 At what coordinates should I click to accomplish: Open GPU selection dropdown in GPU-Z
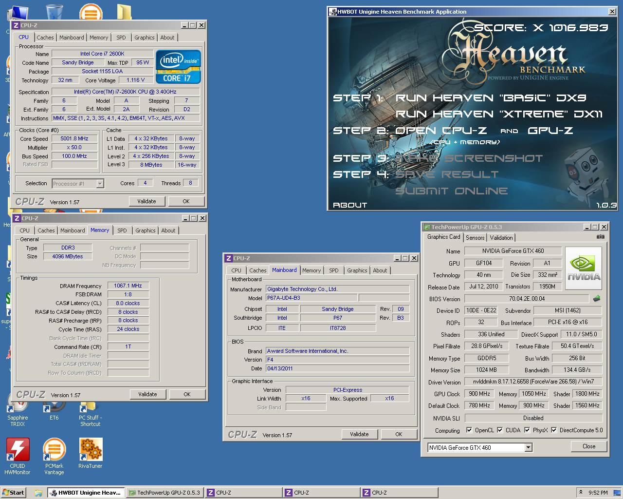pyautogui.click(x=529, y=447)
